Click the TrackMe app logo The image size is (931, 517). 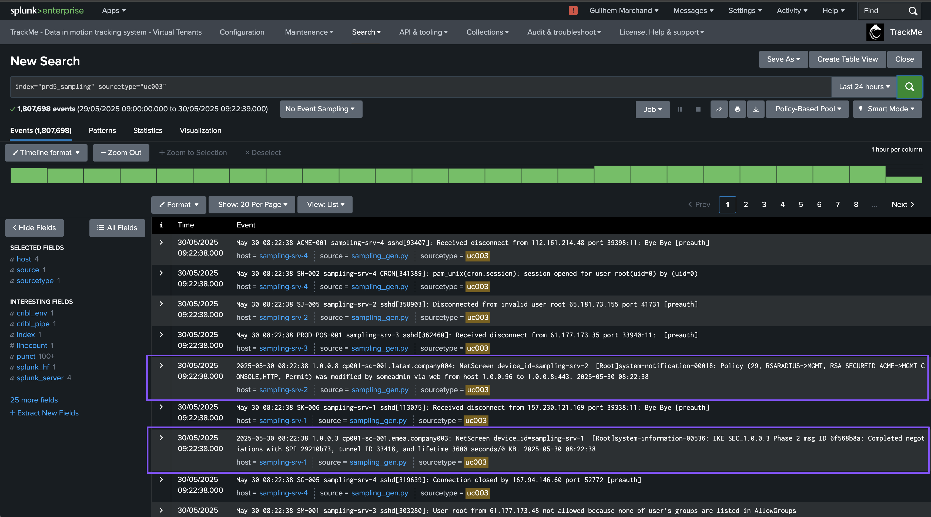pyautogui.click(x=875, y=32)
